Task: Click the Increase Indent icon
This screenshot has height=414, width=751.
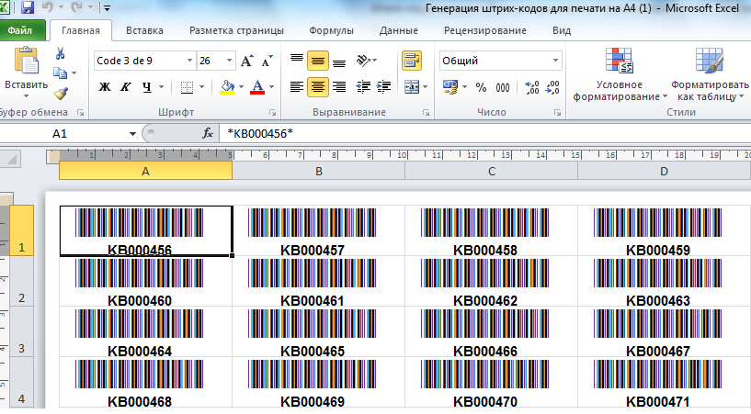Action: coord(383,87)
